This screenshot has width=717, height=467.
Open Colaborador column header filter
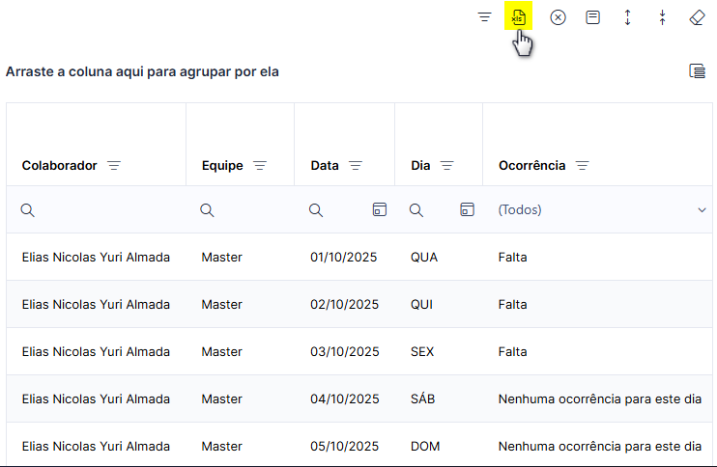pos(114,165)
